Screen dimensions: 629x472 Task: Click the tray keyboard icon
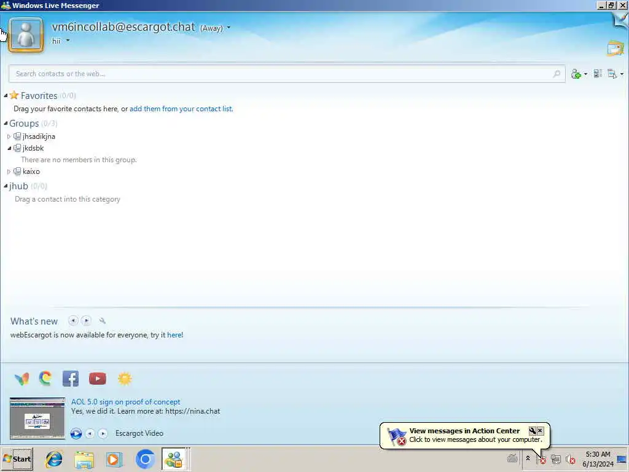(x=512, y=458)
